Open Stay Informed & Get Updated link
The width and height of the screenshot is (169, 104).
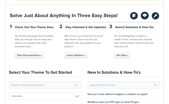tap(86, 27)
